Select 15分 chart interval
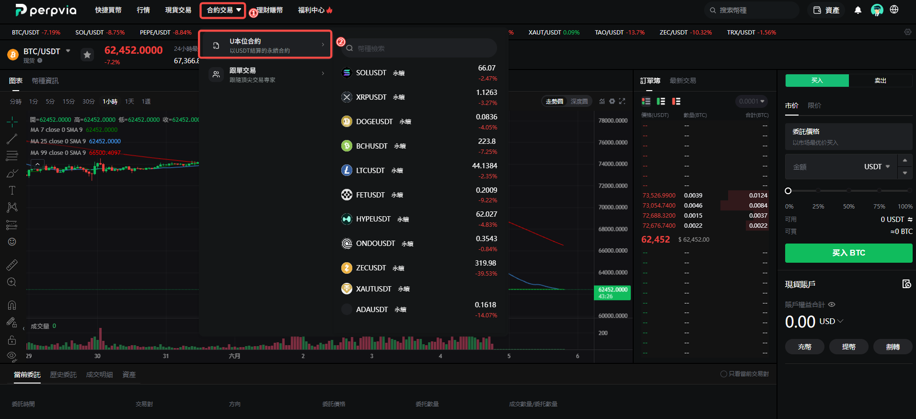The height and width of the screenshot is (419, 916). (69, 102)
